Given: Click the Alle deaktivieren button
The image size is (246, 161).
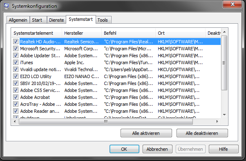Looking at the screenshot, I should pos(202,133).
